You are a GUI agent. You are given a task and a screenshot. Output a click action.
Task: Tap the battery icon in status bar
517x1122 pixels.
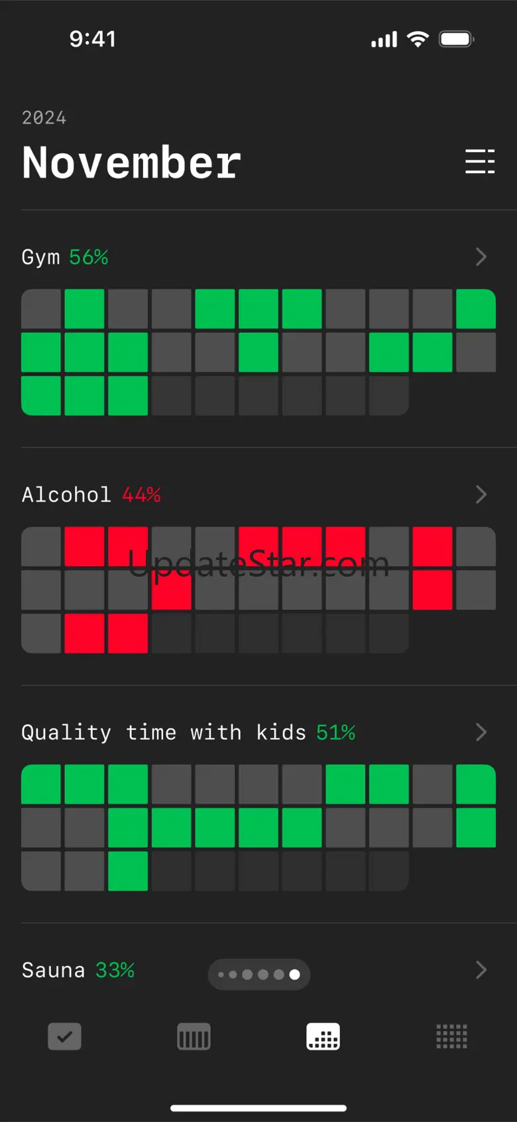(x=456, y=39)
